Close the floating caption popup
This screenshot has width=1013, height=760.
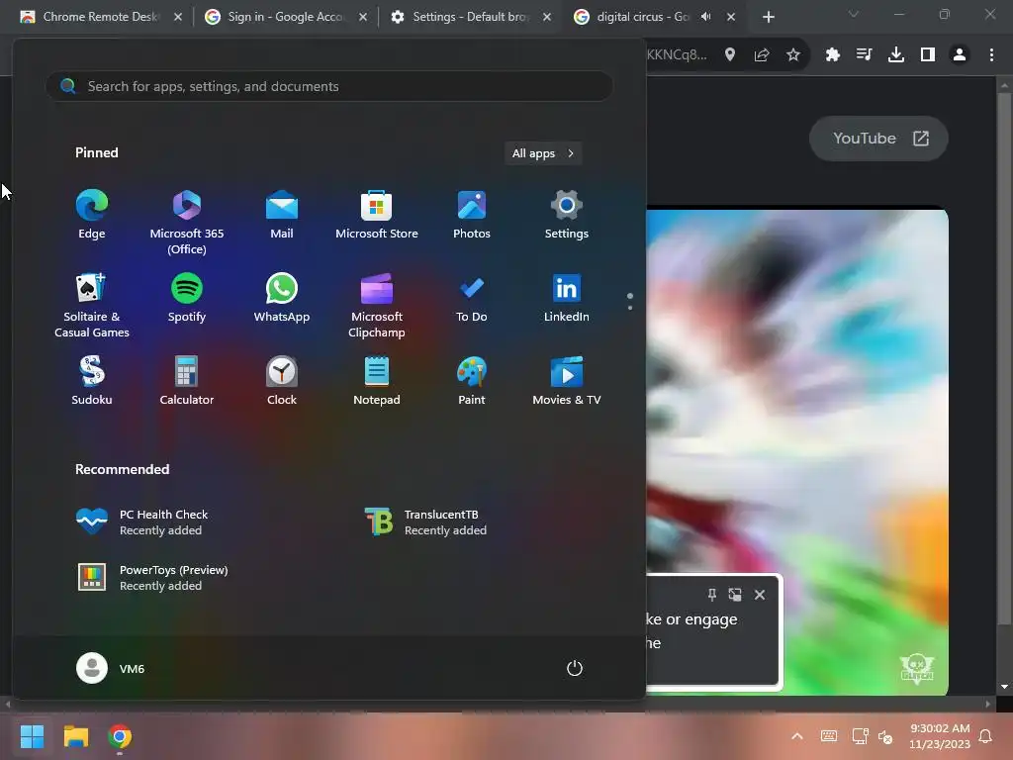point(760,595)
